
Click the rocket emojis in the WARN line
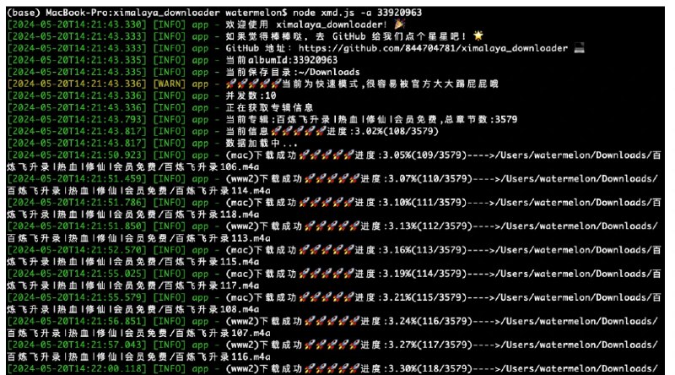[x=254, y=84]
